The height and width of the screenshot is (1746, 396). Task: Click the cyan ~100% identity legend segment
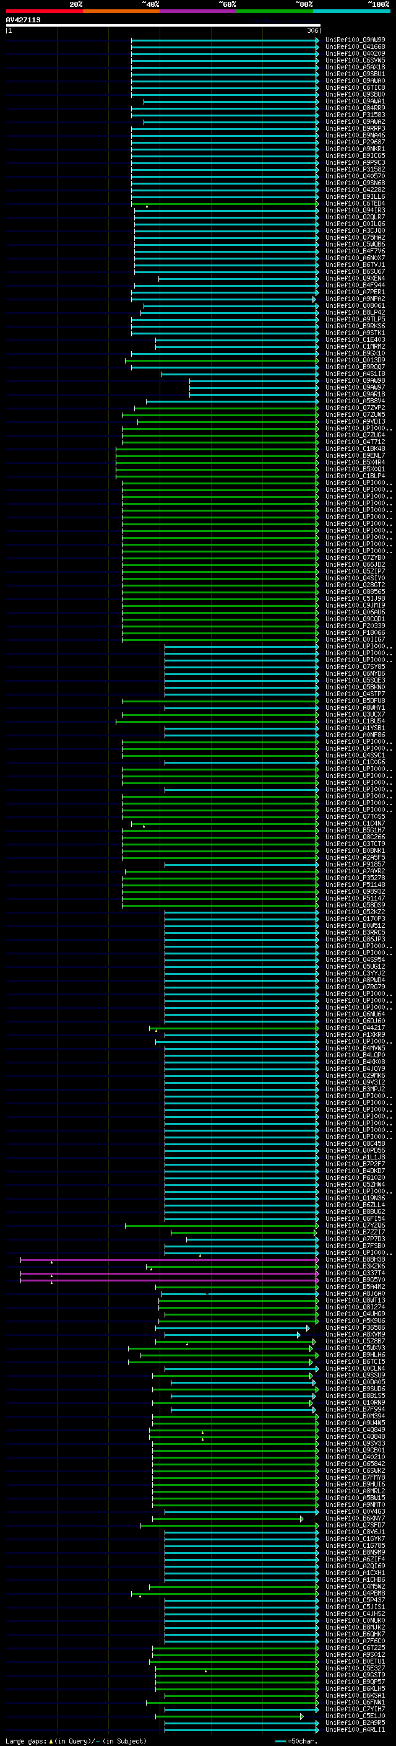[x=351, y=11]
